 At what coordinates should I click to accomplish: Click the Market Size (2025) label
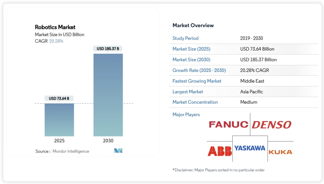pyautogui.click(x=191, y=49)
